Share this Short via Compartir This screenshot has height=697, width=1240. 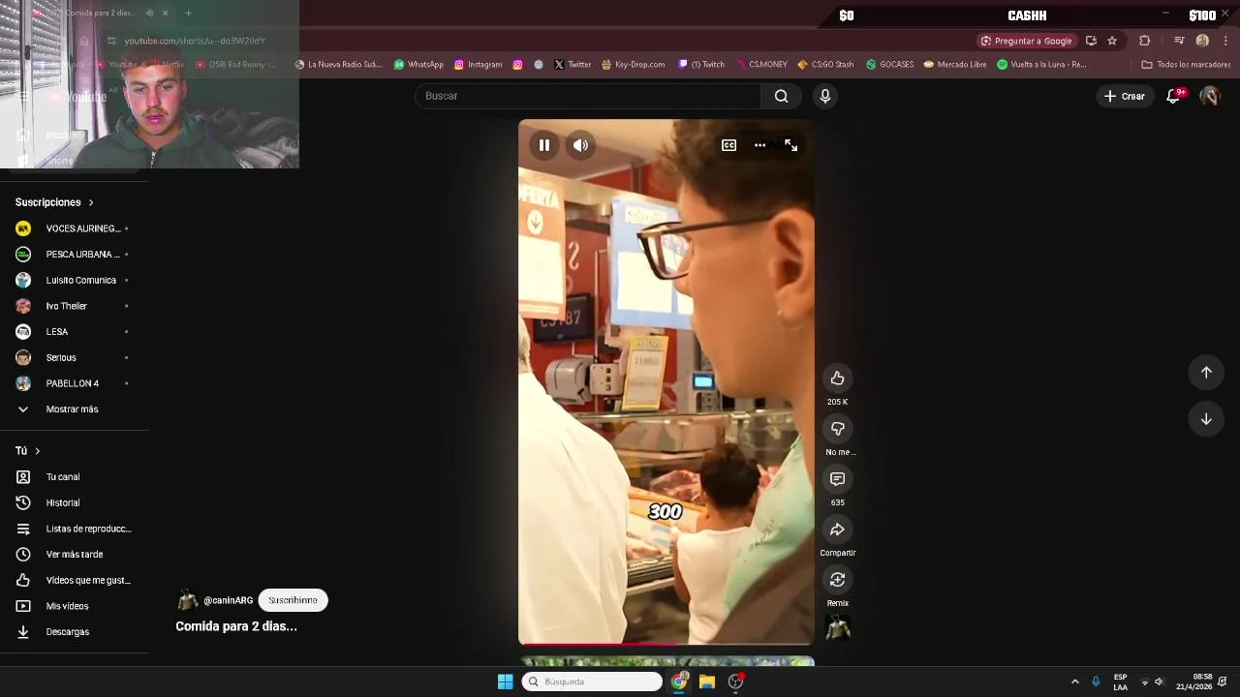point(837,530)
